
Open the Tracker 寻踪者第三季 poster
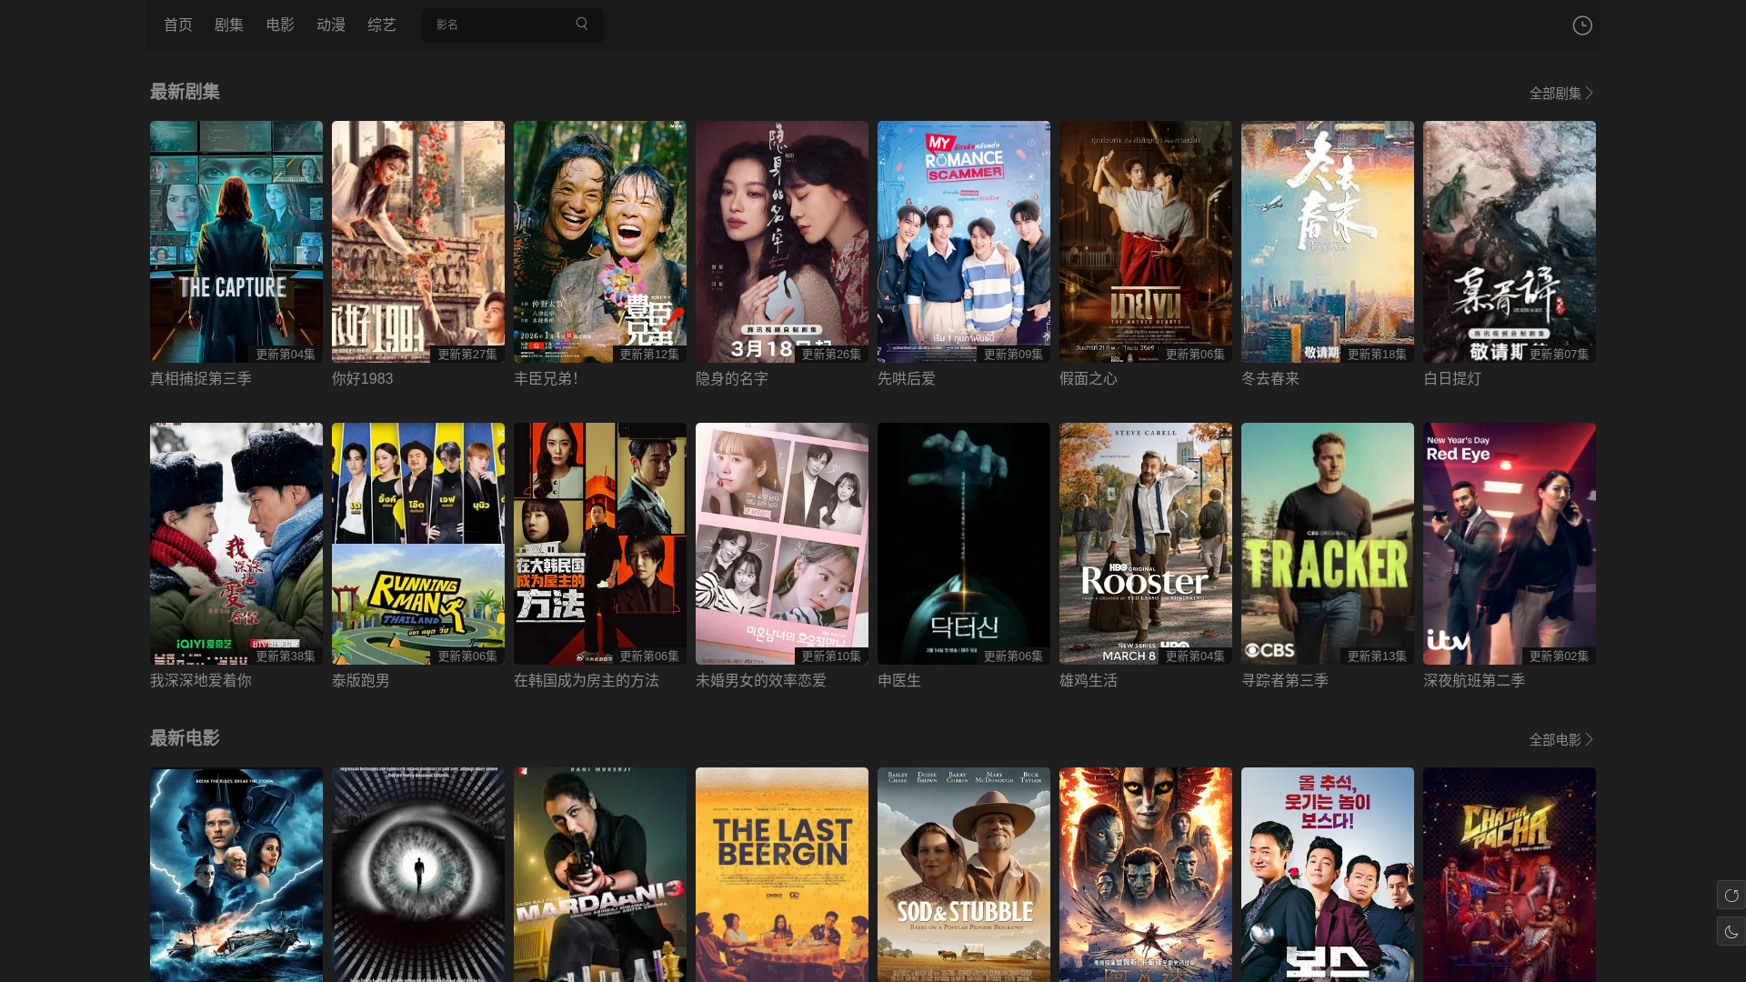pyautogui.click(x=1328, y=543)
